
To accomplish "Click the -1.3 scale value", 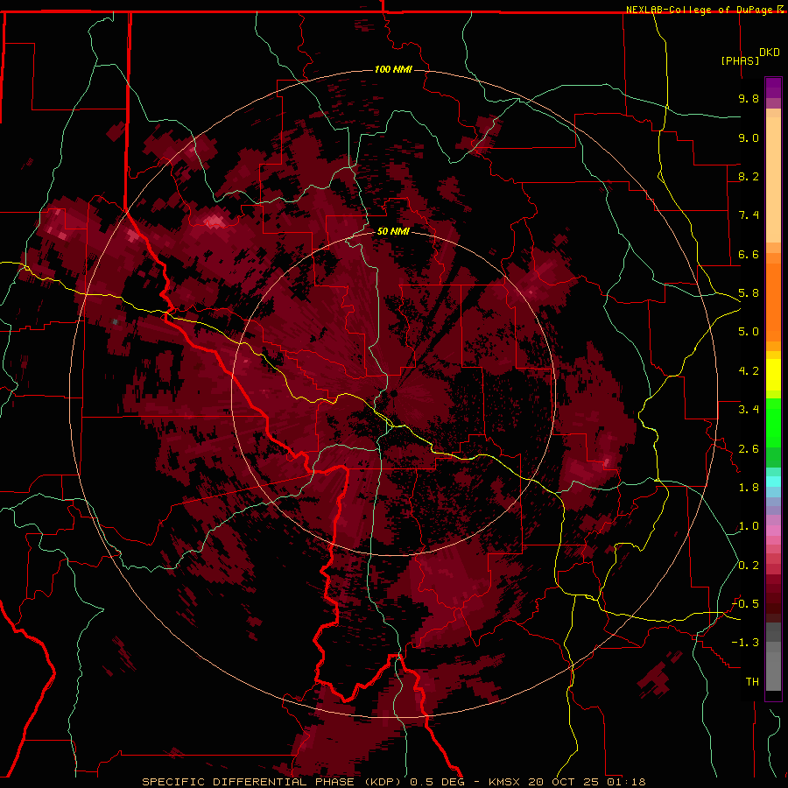I will 745,643.
